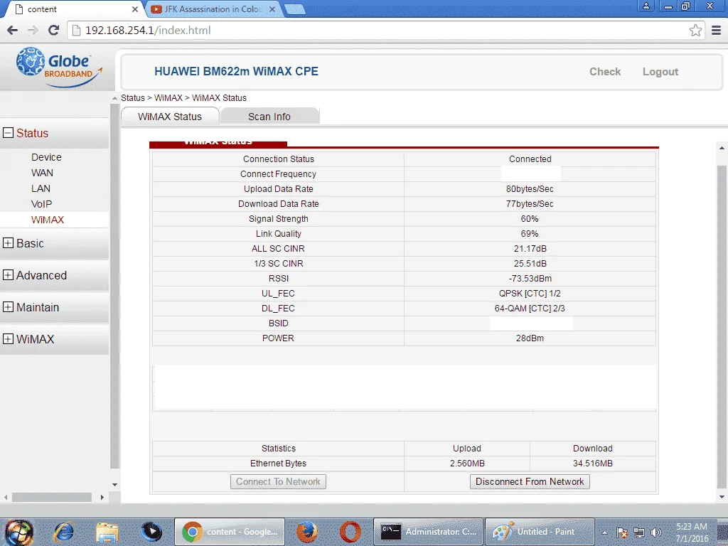Click the POWER 28dBm value
This screenshot has height=546, width=728.
pos(530,338)
